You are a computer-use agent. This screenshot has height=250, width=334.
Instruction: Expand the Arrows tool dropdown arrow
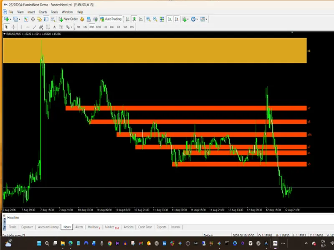[x=71, y=27]
